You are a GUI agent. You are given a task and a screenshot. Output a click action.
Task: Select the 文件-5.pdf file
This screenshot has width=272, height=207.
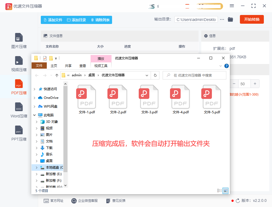[x=212, y=99]
